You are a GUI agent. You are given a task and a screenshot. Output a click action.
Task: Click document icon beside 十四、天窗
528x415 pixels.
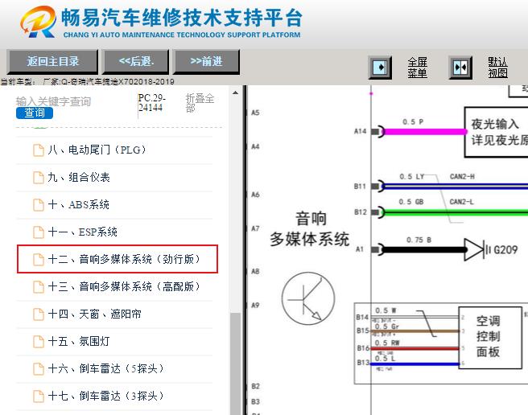[x=39, y=314]
